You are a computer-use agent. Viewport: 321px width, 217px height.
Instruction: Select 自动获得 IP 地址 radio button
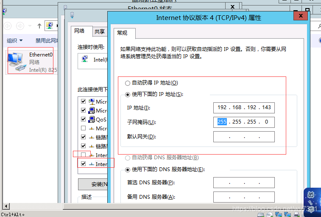point(128,83)
